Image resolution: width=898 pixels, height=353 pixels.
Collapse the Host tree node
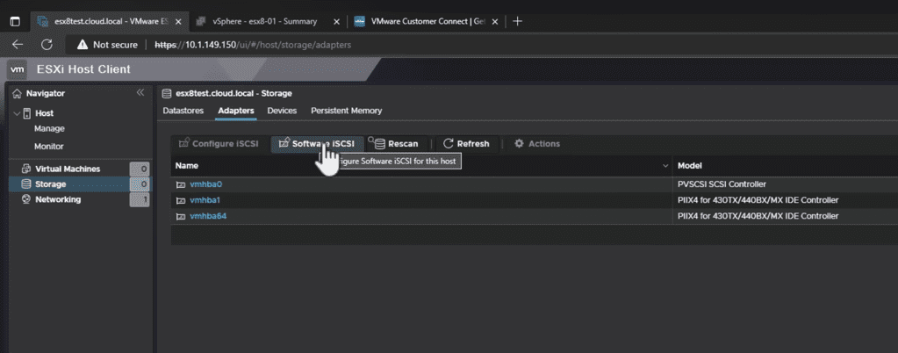[16, 113]
